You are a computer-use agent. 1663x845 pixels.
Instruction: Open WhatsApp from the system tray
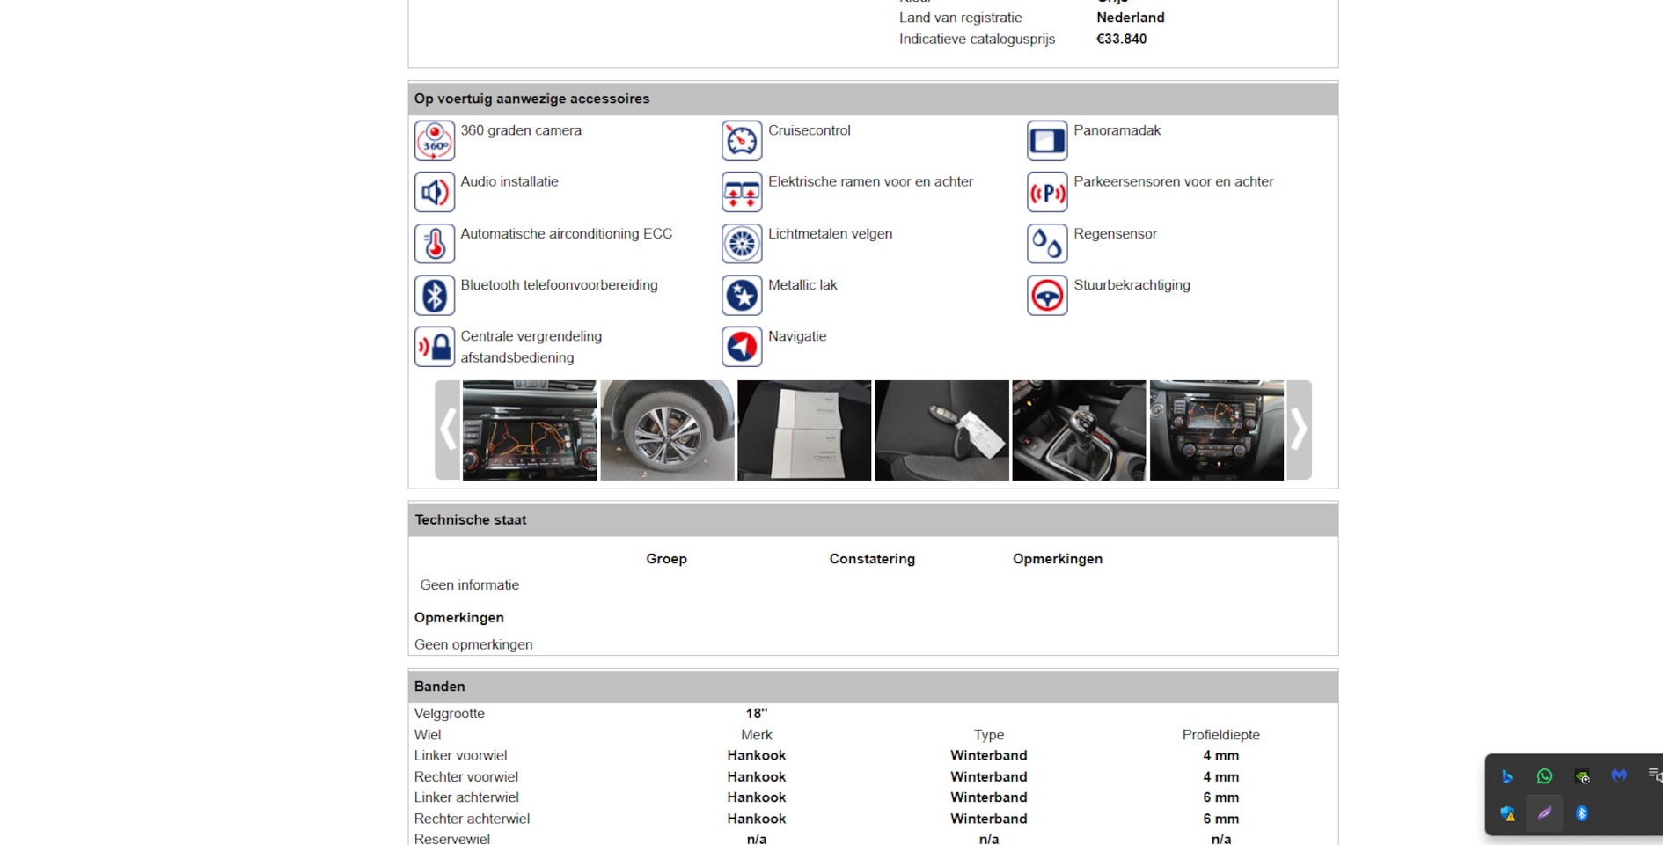point(1544,776)
